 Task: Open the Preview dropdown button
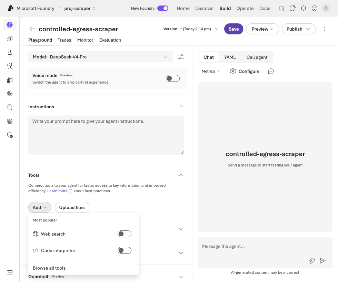coord(262,29)
